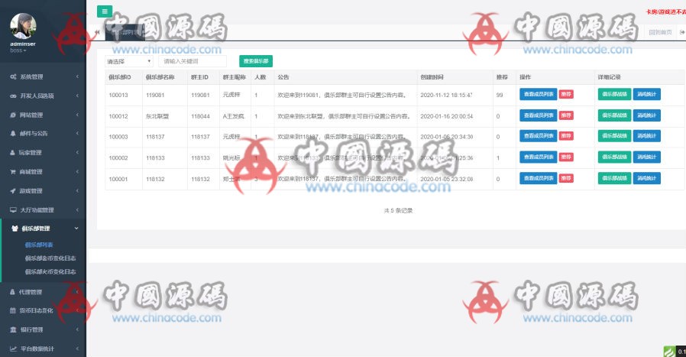The width and height of the screenshot is (686, 357).
Task: Expand the 网站管理 menu chevron
Action: (77, 115)
